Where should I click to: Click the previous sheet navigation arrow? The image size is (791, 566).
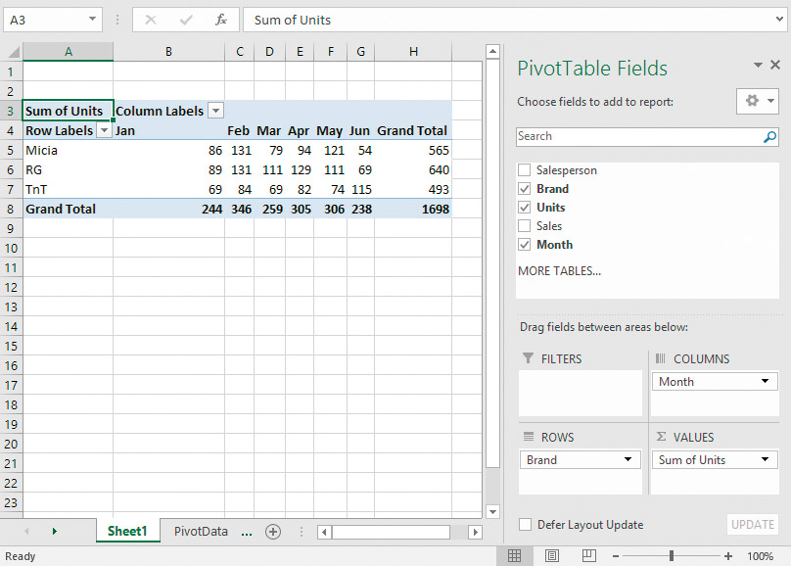point(26,531)
